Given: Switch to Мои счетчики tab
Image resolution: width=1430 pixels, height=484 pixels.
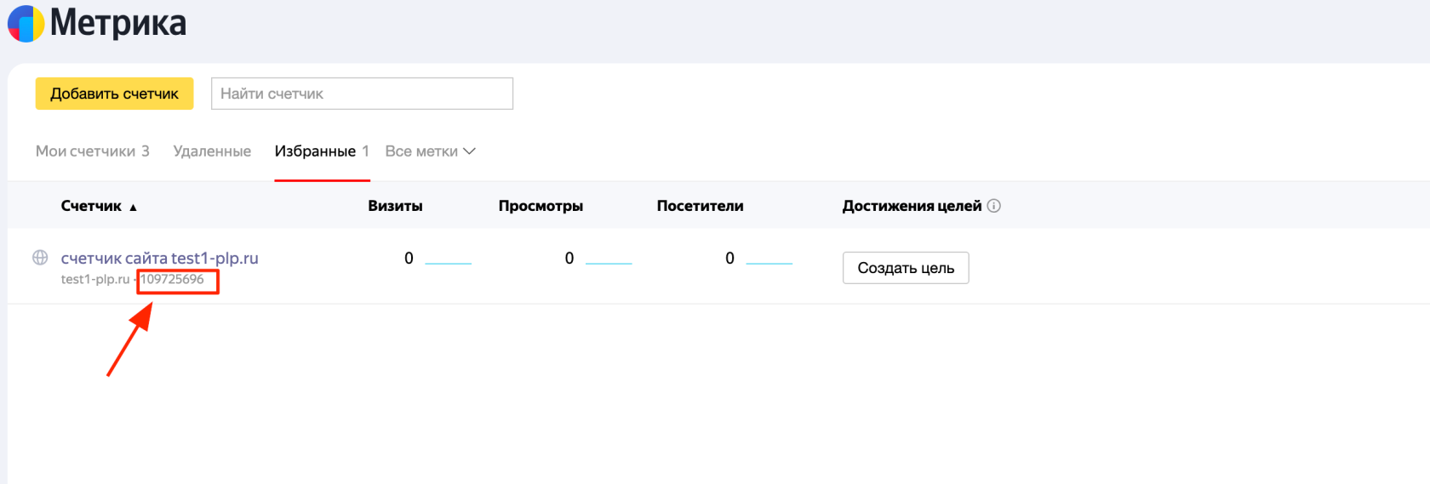Looking at the screenshot, I should tap(92, 151).
